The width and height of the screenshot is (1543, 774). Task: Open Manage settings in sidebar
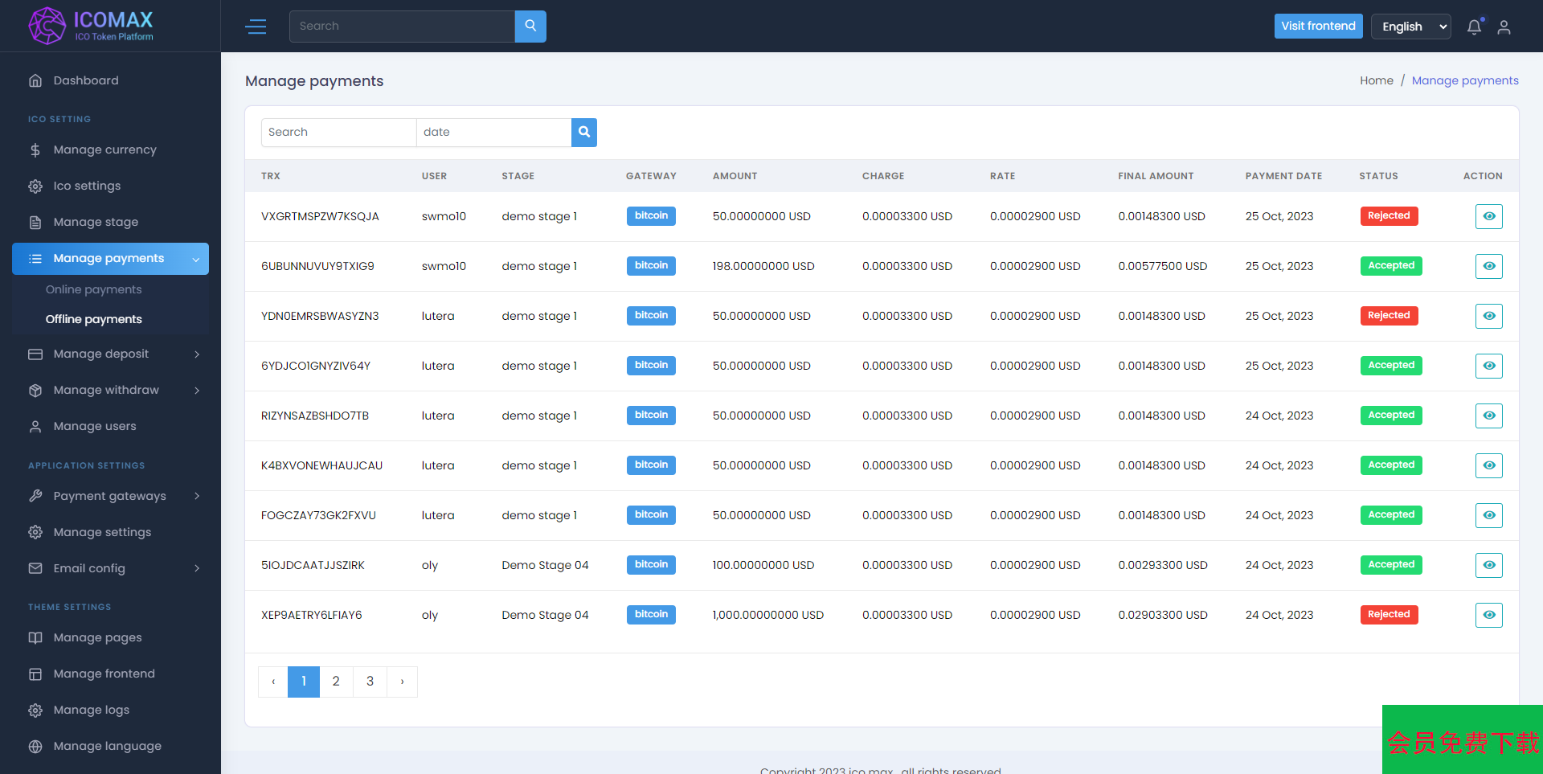tap(110, 532)
